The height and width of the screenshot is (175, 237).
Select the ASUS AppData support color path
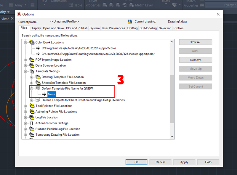(x=98, y=54)
